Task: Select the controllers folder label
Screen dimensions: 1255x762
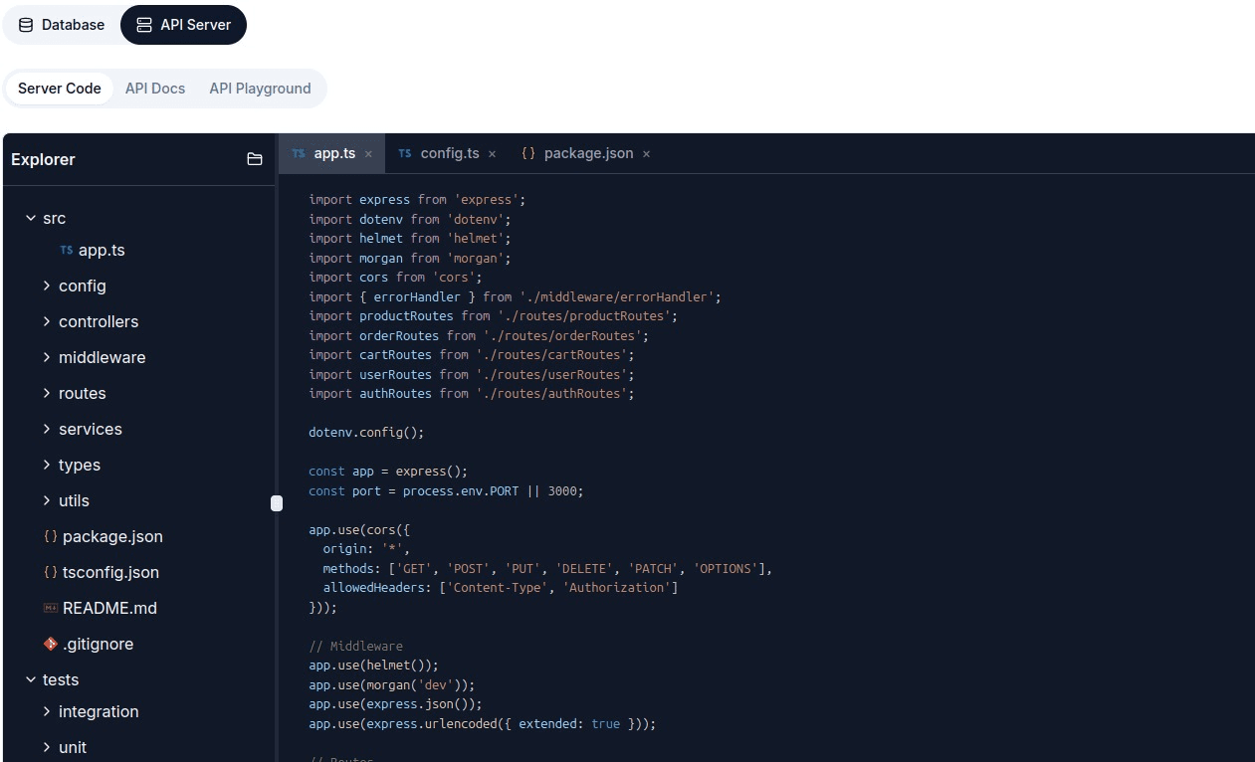Action: pos(99,321)
